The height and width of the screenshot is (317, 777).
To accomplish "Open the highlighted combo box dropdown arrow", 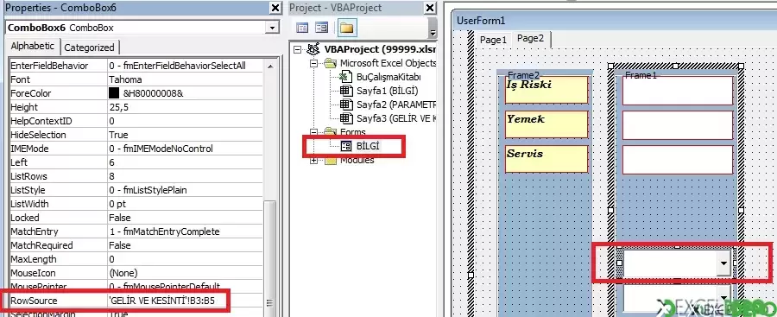I will [x=723, y=263].
